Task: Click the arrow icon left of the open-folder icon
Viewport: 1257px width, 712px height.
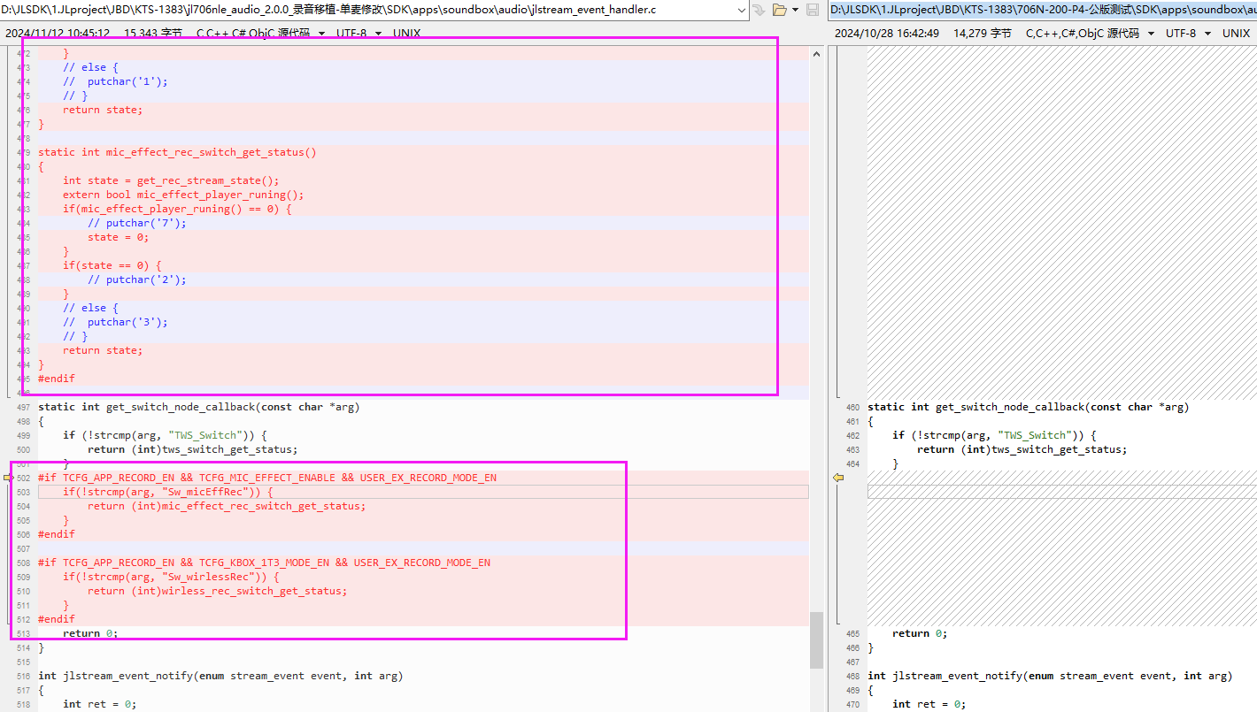Action: [759, 10]
